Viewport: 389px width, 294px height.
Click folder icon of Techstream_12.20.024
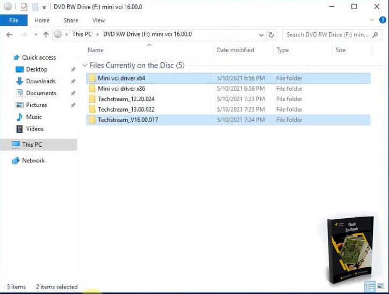point(92,99)
